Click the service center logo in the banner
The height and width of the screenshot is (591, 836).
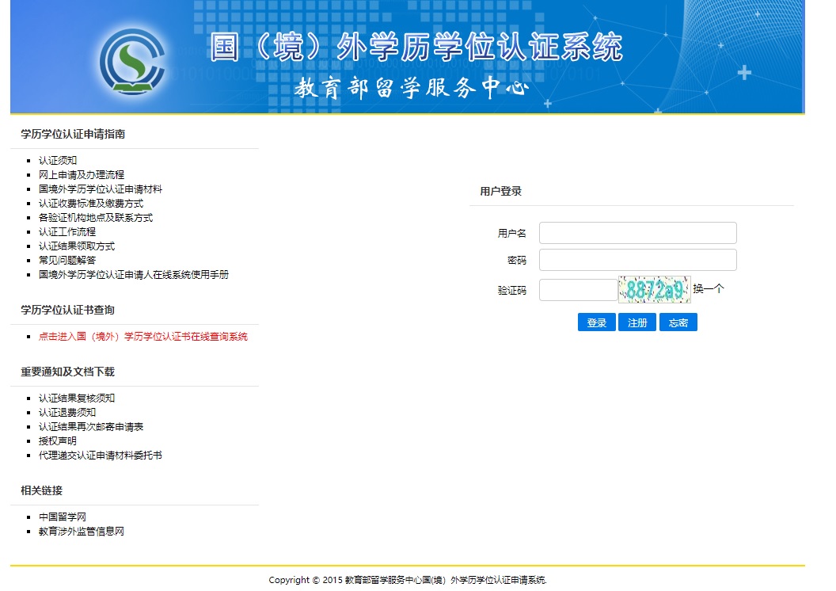(132, 61)
